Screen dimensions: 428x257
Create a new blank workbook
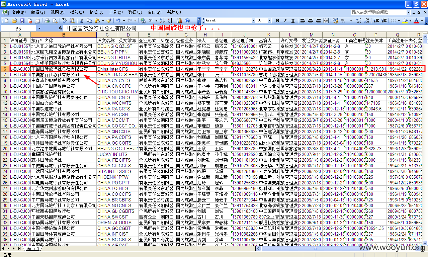coord(6,20)
